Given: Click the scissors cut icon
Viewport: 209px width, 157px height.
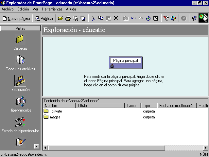Looking at the screenshot, I should [93, 18].
